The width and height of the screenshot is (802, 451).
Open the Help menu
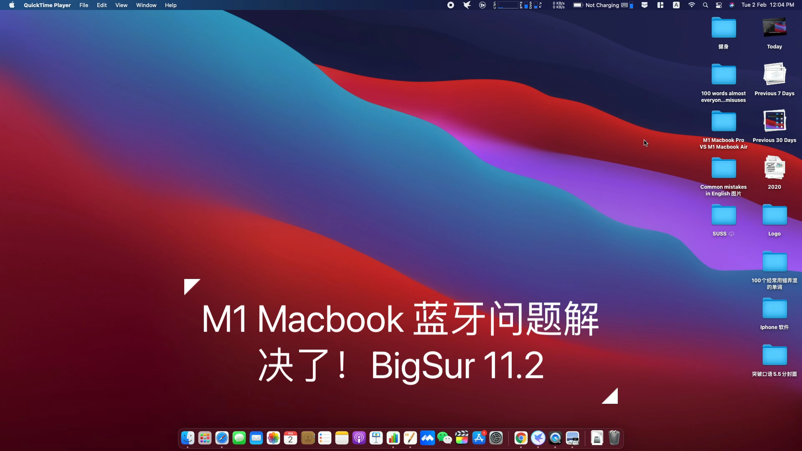[171, 5]
